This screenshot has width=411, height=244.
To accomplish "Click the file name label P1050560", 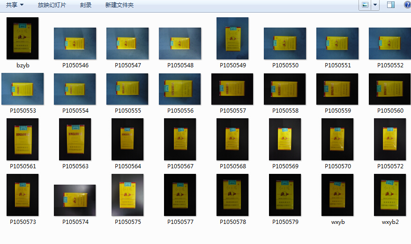I will pyautogui.click(x=390, y=111).
